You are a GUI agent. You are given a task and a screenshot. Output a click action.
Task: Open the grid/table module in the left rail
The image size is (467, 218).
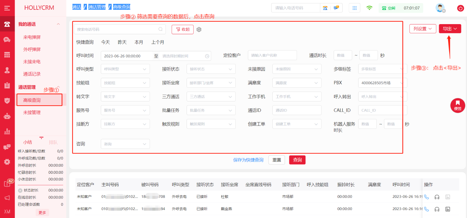[x=7, y=55]
